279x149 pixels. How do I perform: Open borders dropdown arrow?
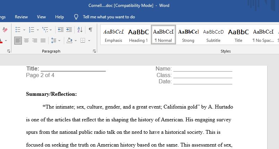[x=89, y=40]
